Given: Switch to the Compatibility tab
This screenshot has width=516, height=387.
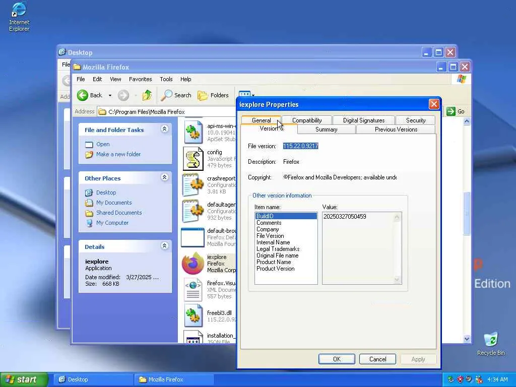Looking at the screenshot, I should (307, 120).
